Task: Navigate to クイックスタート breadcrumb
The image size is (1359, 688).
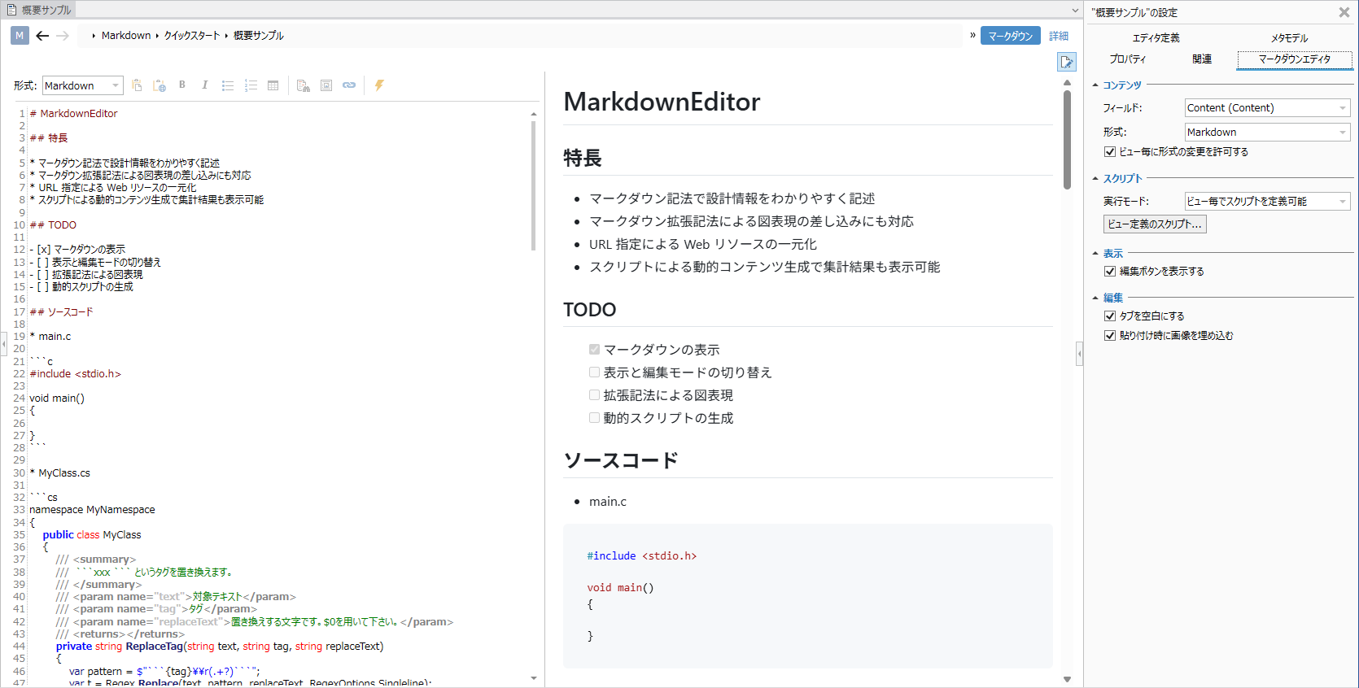Action: [192, 36]
